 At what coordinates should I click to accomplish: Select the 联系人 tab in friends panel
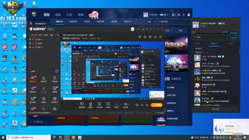[214, 43]
